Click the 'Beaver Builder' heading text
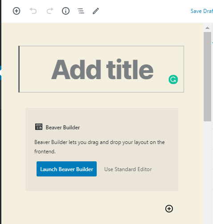The height and width of the screenshot is (224, 213). pyautogui.click(x=63, y=128)
